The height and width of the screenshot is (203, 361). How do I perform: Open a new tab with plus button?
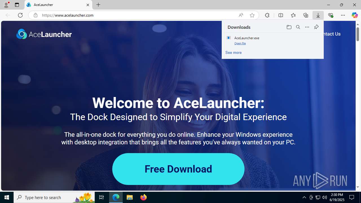tap(98, 5)
